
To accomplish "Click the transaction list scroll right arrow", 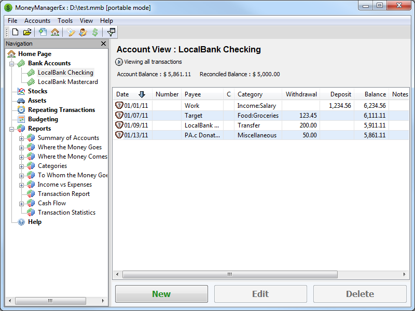I will (x=404, y=274).
